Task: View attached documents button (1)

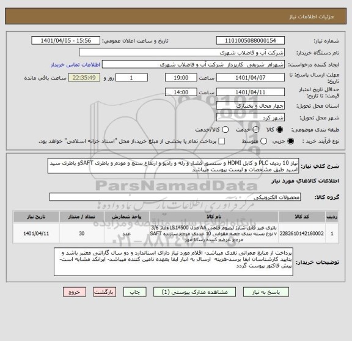Action: click(x=194, y=292)
